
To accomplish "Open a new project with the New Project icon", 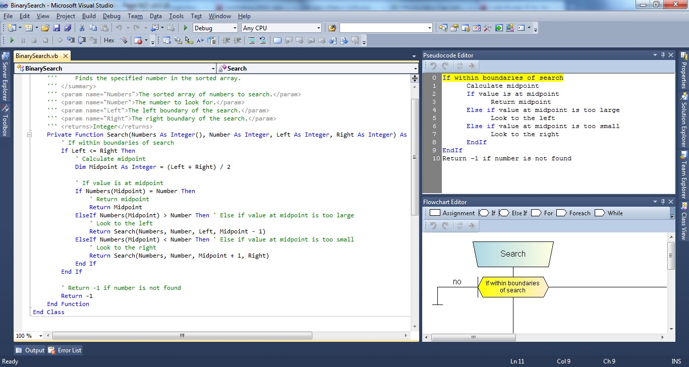I will (x=13, y=28).
